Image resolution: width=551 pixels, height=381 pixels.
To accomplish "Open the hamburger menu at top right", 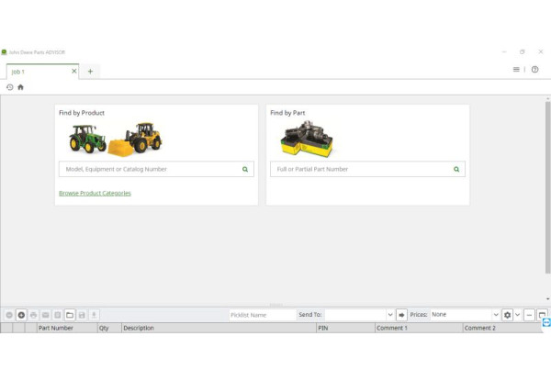I will click(516, 70).
